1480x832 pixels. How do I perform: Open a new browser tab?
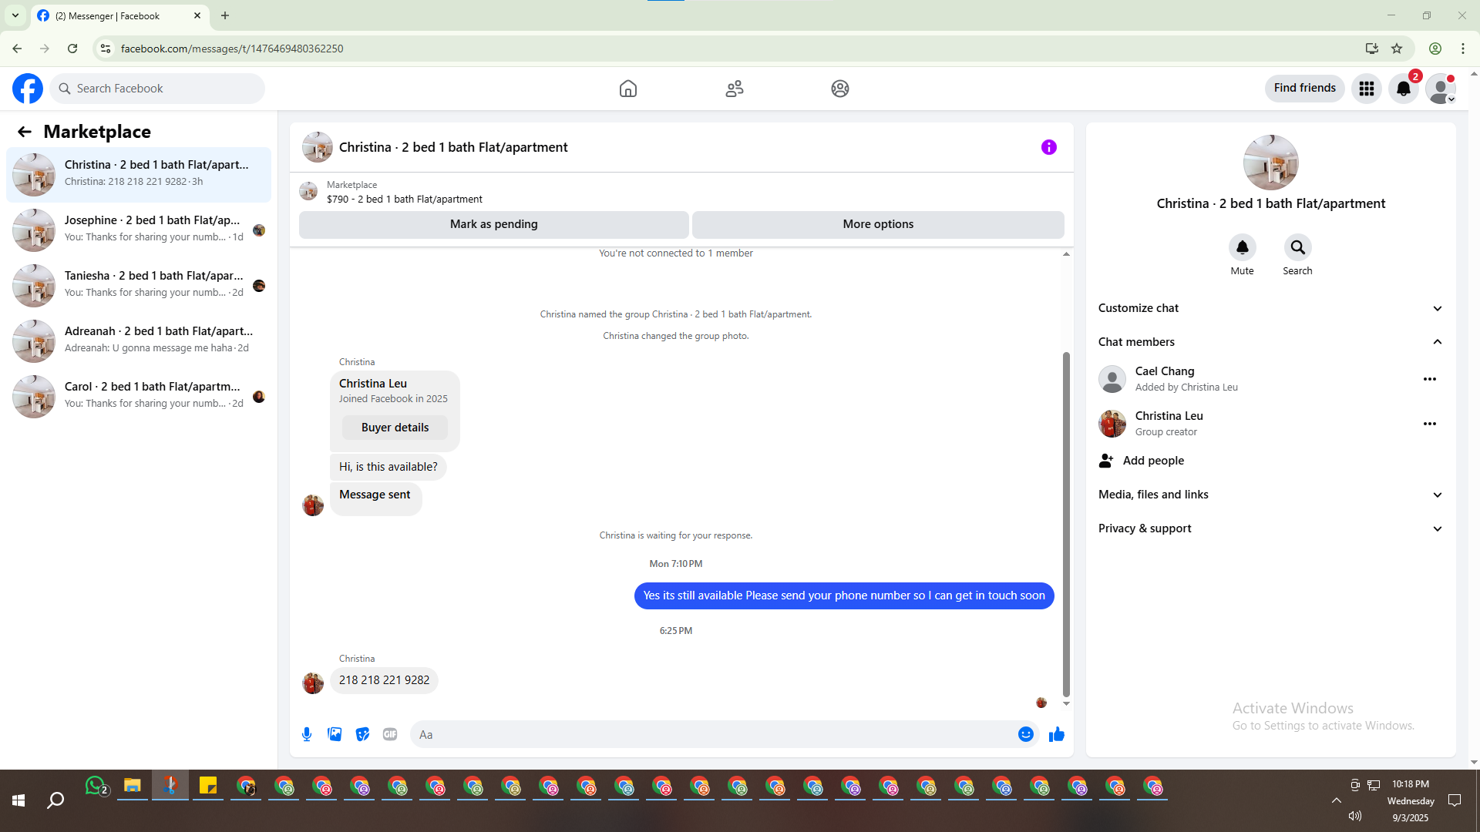point(225,15)
